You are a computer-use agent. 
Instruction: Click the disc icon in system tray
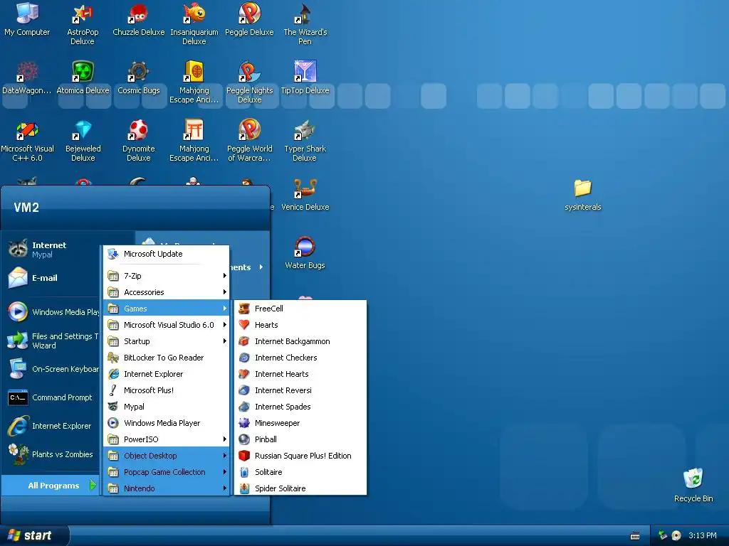[676, 535]
